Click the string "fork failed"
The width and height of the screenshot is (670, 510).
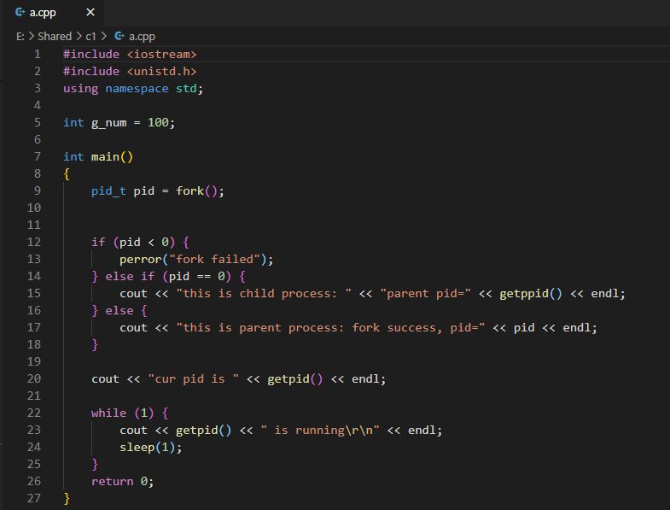215,260
